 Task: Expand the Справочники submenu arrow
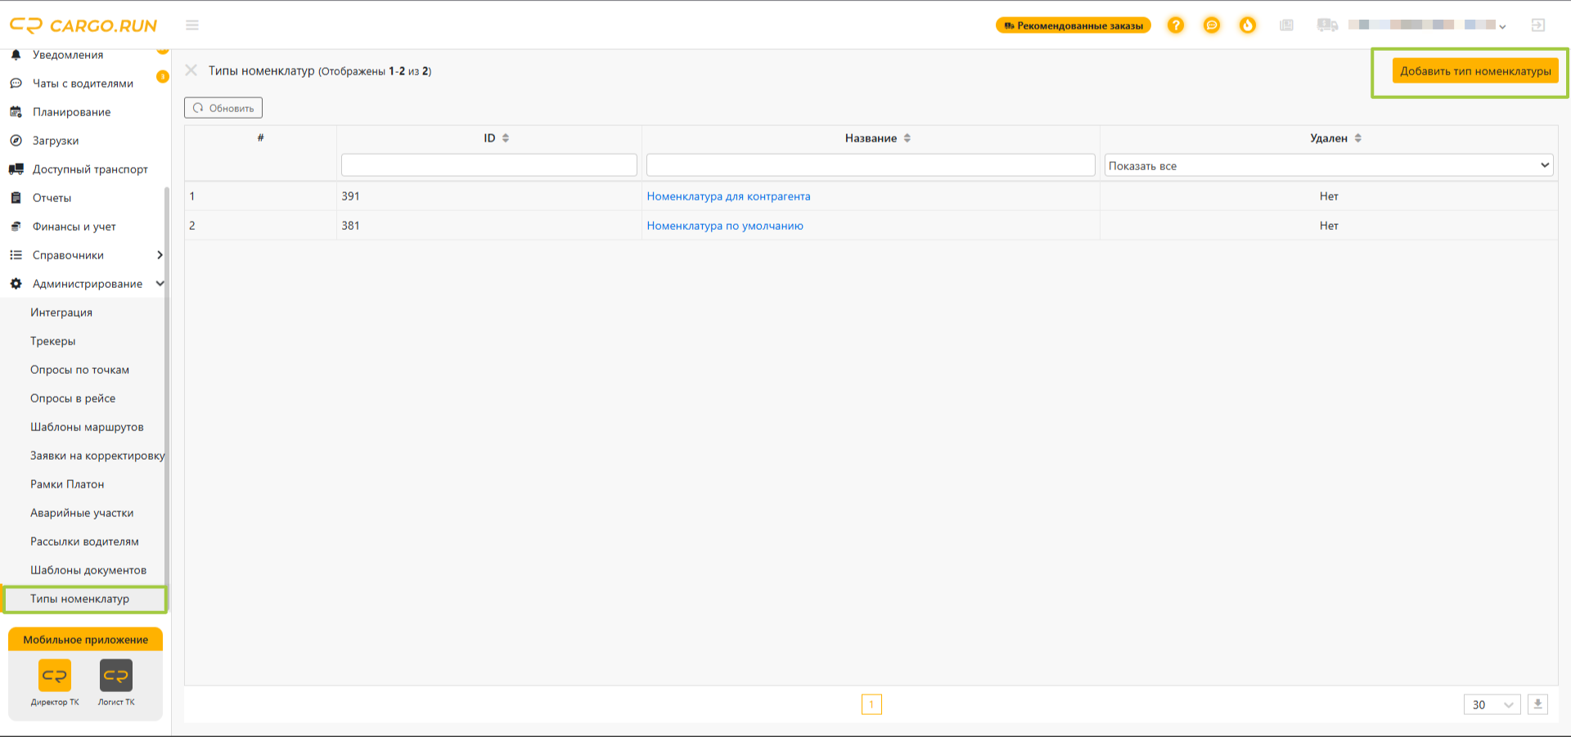(160, 255)
